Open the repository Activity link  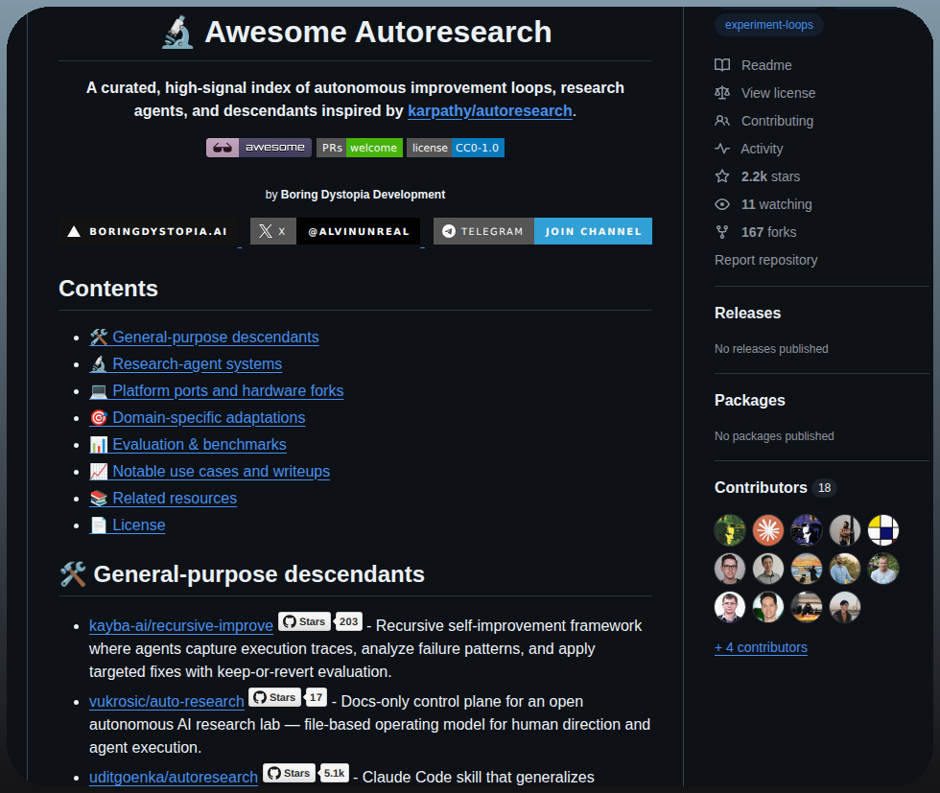pos(749,149)
